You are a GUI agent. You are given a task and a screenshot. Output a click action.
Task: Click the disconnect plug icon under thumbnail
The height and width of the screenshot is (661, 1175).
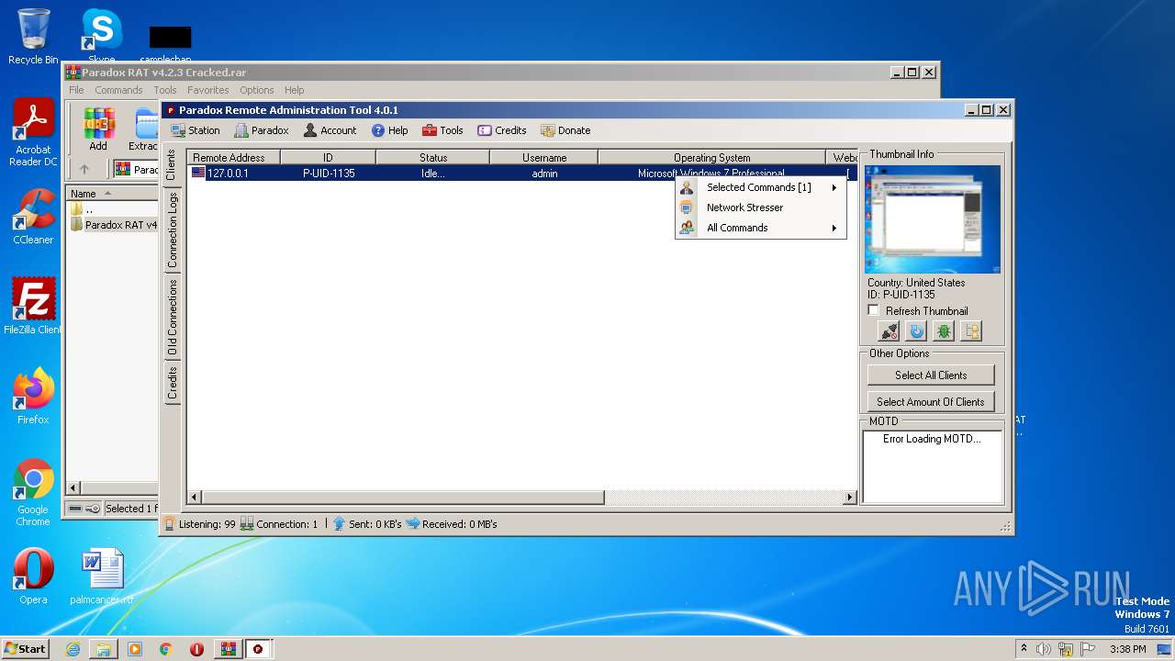[x=889, y=331]
